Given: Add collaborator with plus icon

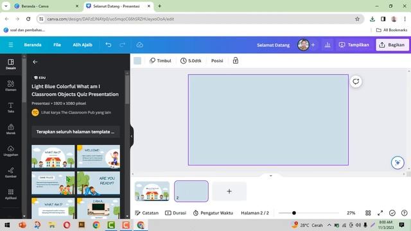Looking at the screenshot, I should pyautogui.click(x=313, y=45).
